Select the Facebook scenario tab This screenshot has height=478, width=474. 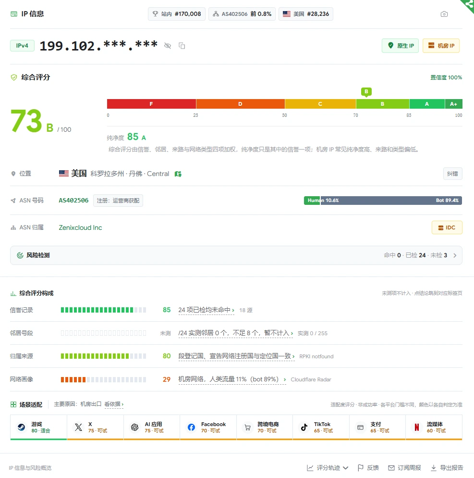pyautogui.click(x=208, y=428)
